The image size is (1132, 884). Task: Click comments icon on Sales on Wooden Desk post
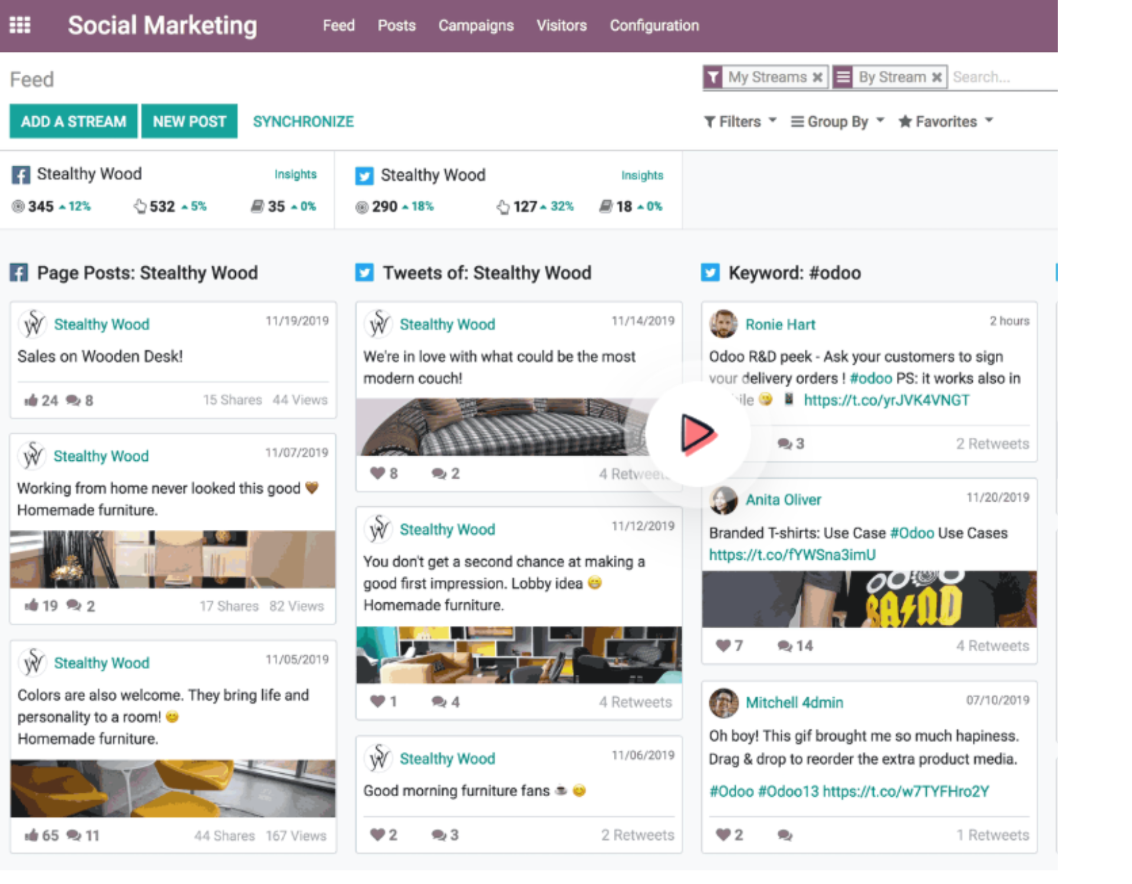tap(73, 401)
